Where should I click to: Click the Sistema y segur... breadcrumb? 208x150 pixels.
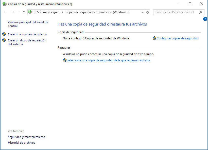(x=48, y=12)
